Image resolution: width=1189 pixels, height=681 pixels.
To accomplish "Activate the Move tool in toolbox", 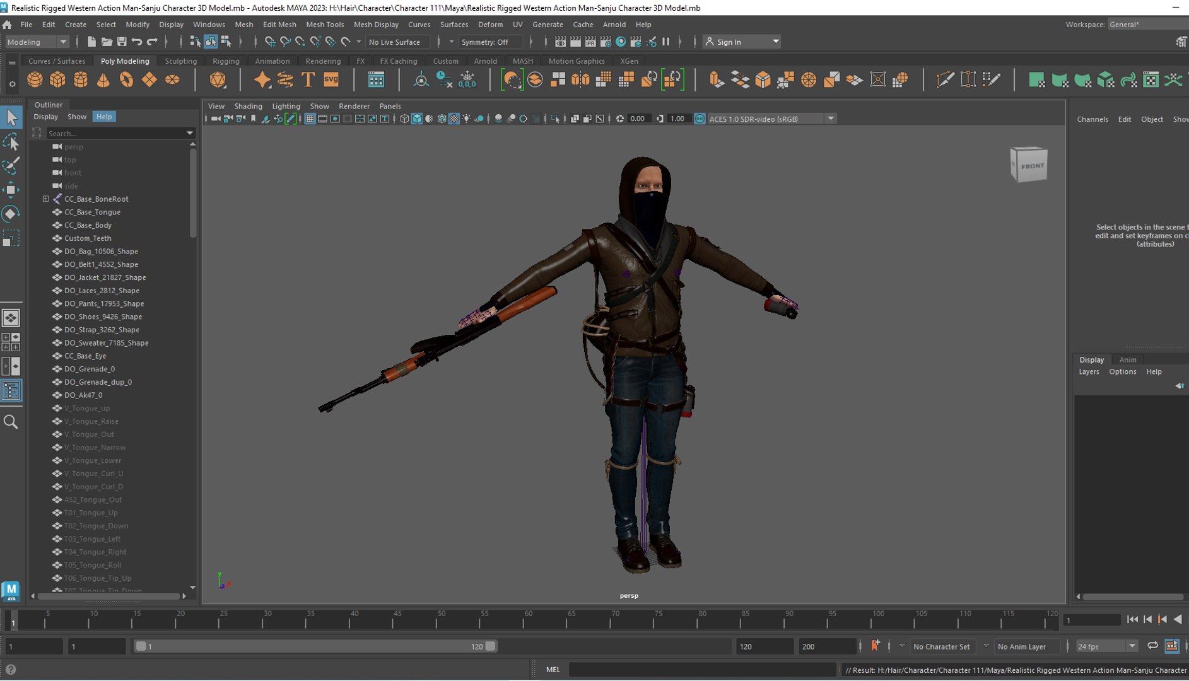I will (11, 190).
